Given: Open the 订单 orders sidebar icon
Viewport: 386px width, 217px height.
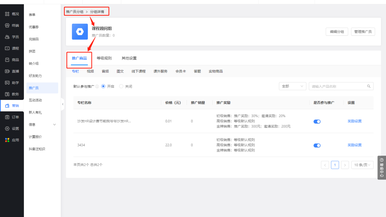Looking at the screenshot, I should tap(12, 117).
